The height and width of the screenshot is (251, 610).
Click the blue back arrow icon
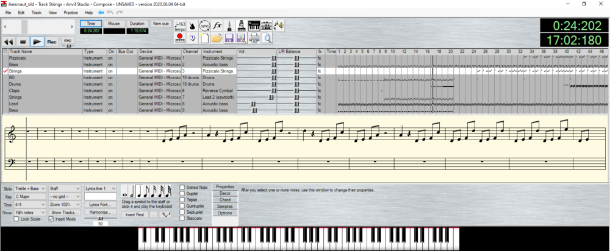(101, 12)
